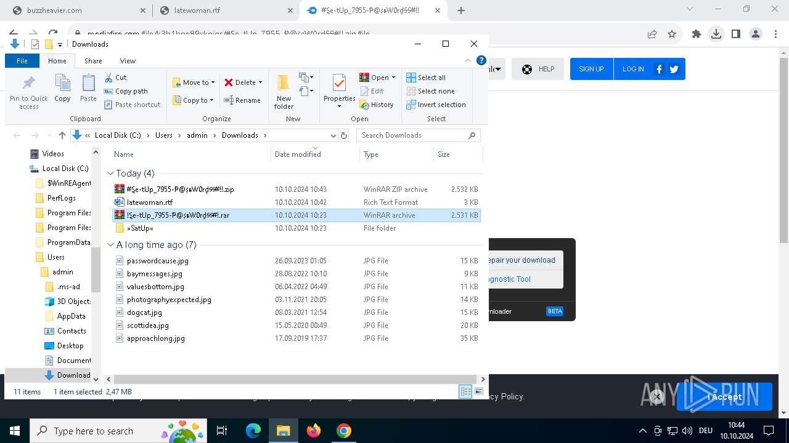The width and height of the screenshot is (789, 443).
Task: Click Task View taskbar button
Action: pyautogui.click(x=222, y=431)
